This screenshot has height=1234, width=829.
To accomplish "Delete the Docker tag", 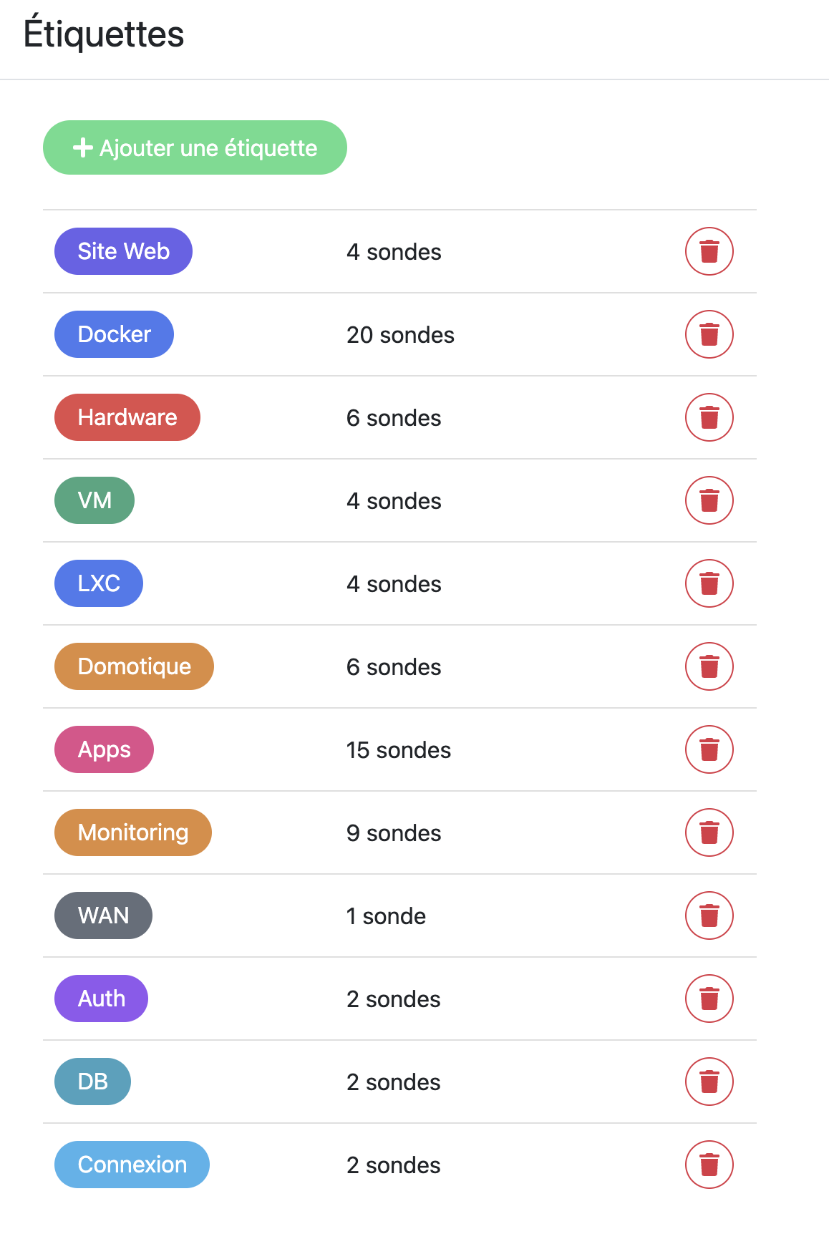I will pyautogui.click(x=709, y=334).
